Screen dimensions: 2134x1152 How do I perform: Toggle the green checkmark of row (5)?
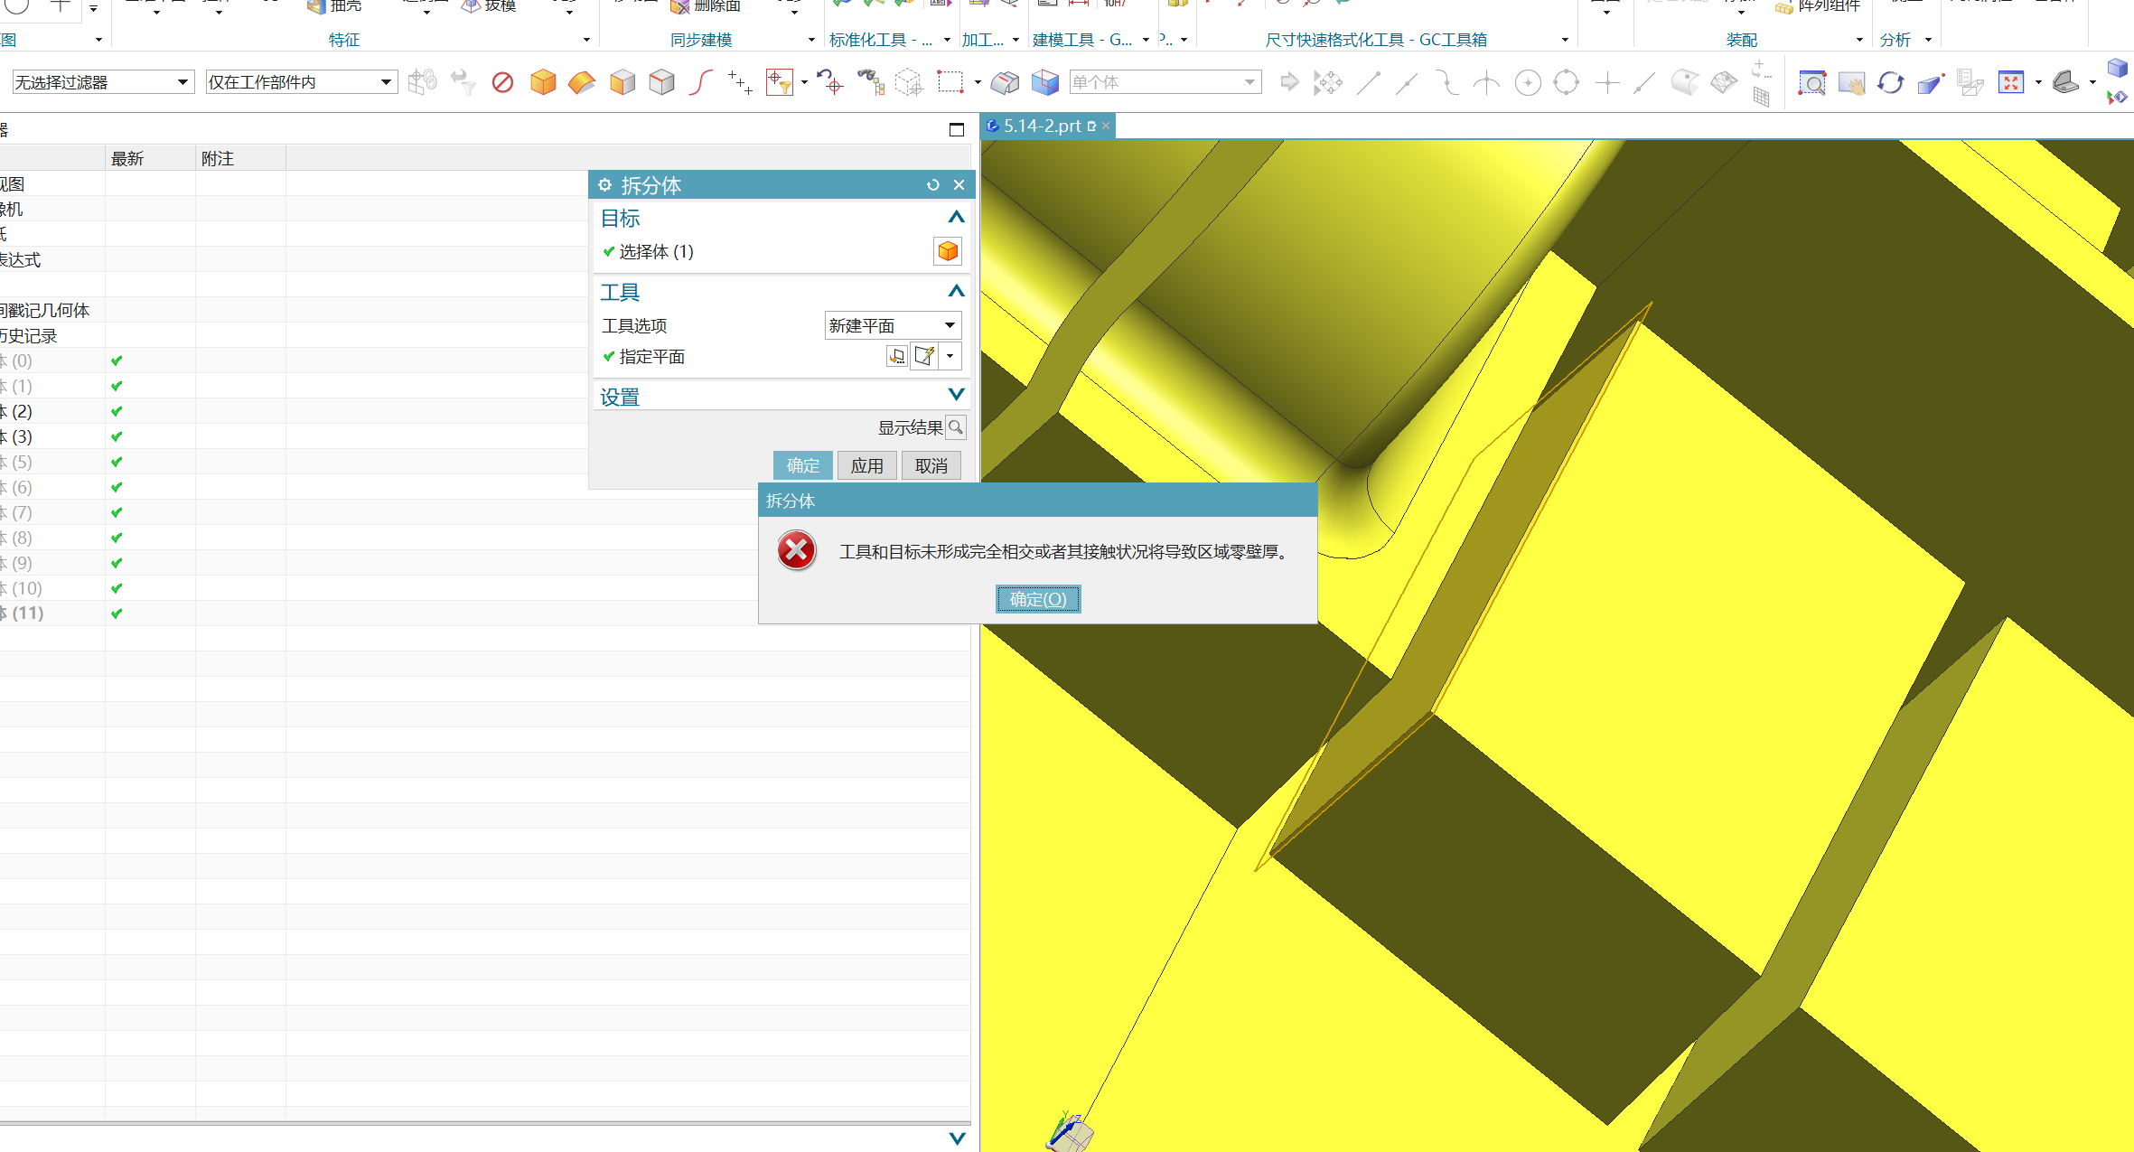click(117, 462)
